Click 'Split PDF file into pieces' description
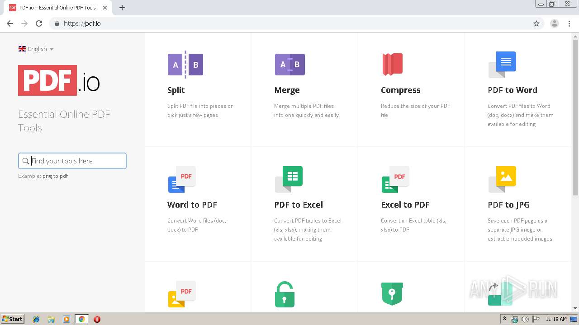Screen dimensions: 579x325 (x=200, y=111)
